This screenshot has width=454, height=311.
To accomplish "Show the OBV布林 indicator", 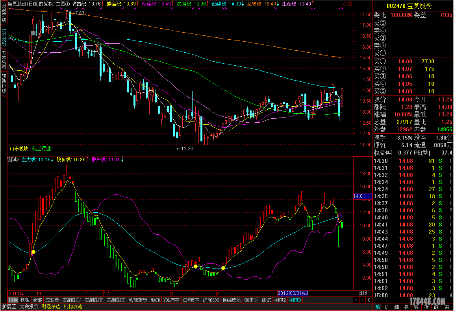I will 191,300.
